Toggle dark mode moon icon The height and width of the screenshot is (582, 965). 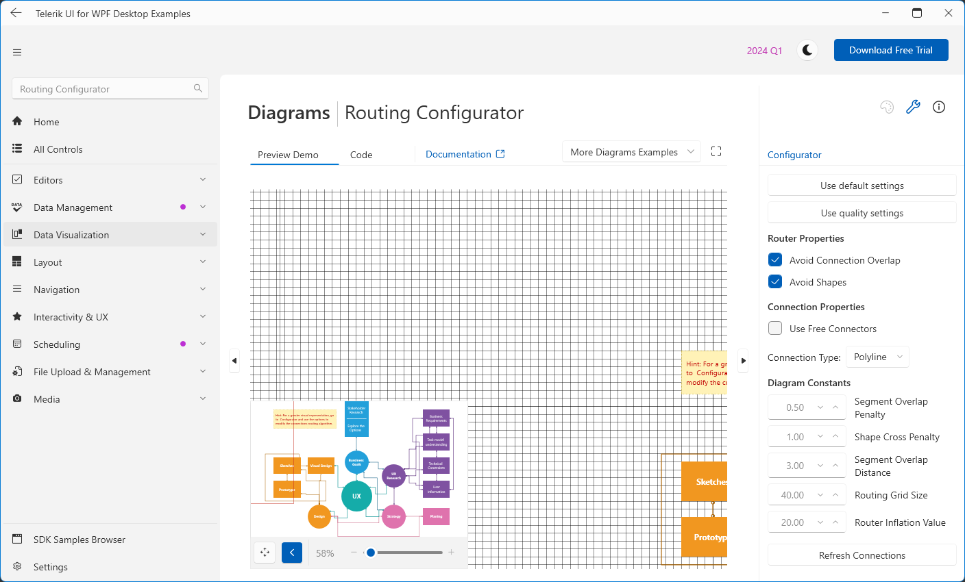tap(807, 50)
